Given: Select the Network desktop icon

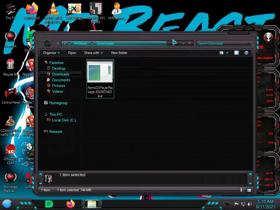Looking at the screenshot, I should pos(11,40).
